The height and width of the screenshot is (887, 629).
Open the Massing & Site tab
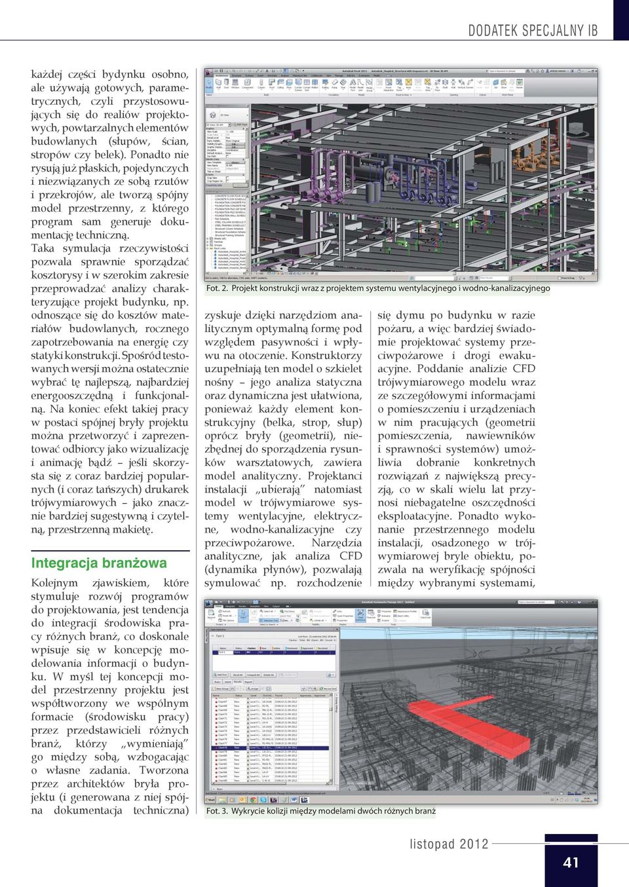300,75
